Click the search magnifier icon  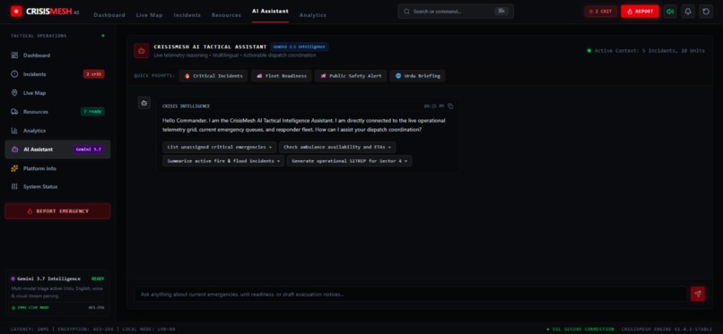click(x=406, y=12)
